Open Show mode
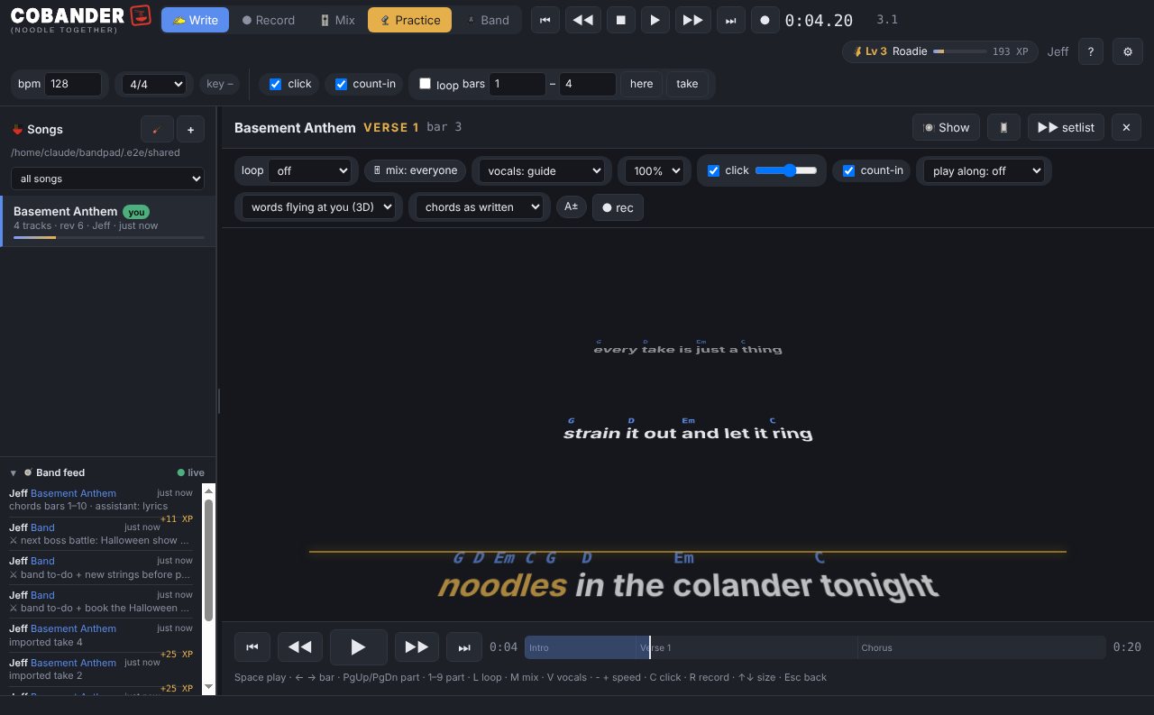This screenshot has height=715, width=1154. (x=947, y=127)
